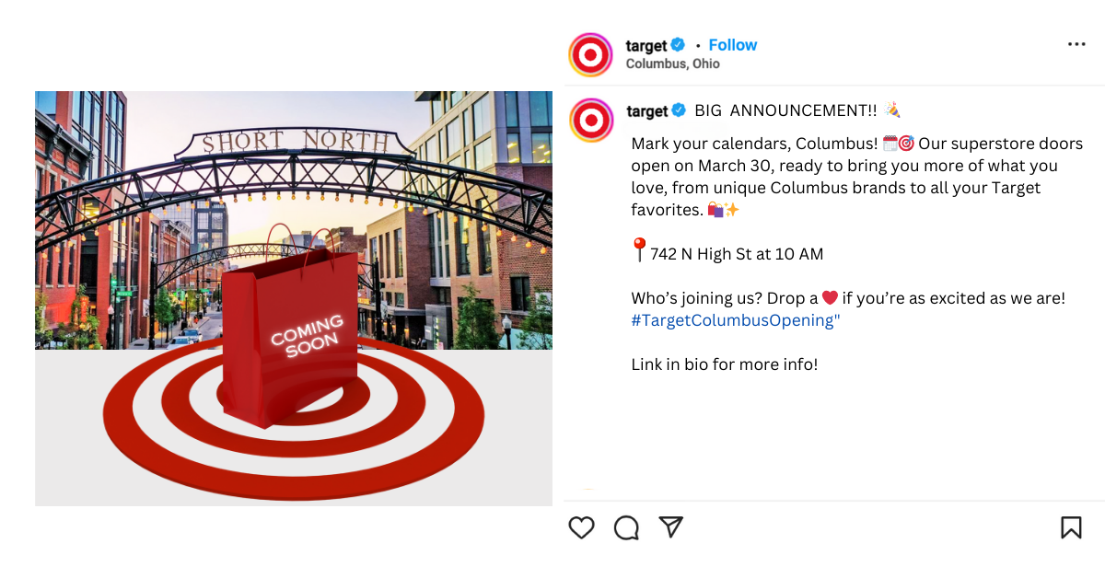This screenshot has height=578, width=1105.
Task: Open the #TargetColumbusOpening hashtag
Action: [736, 320]
